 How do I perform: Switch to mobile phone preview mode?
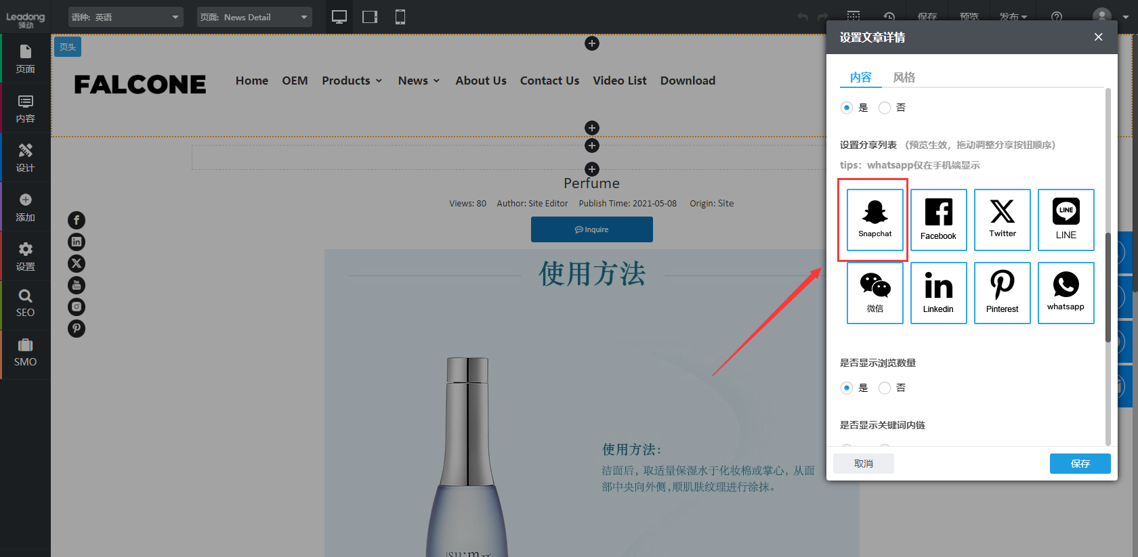click(400, 17)
